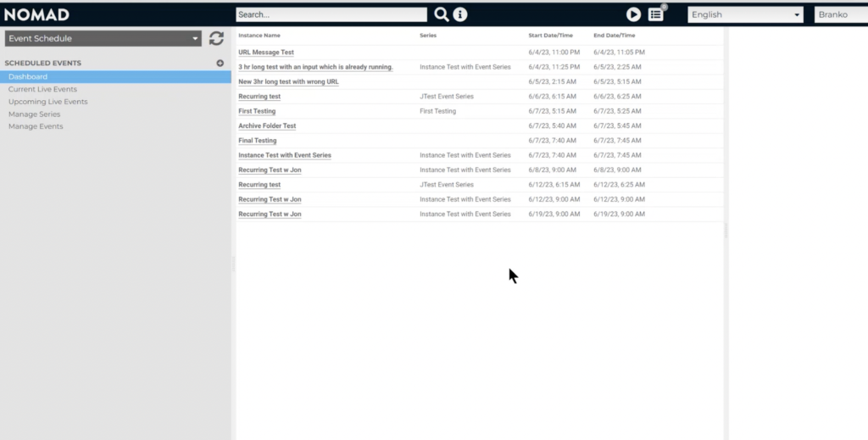The height and width of the screenshot is (440, 868).
Task: Open Recurring Test w Jon on 6/19/23
Action: coord(270,214)
